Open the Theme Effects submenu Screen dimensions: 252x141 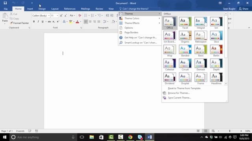140,23
